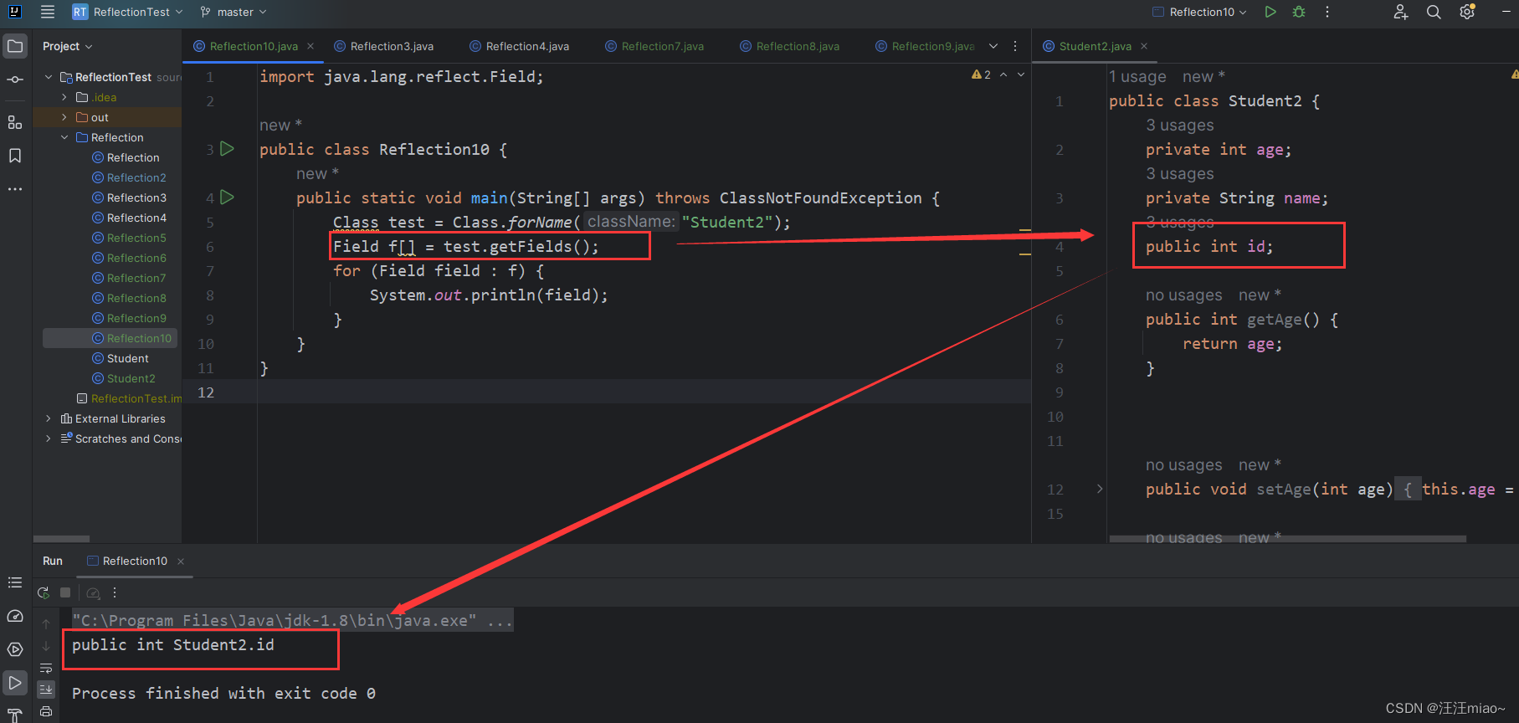The image size is (1519, 723).
Task: Open editor tab options menu
Action: tap(1015, 46)
